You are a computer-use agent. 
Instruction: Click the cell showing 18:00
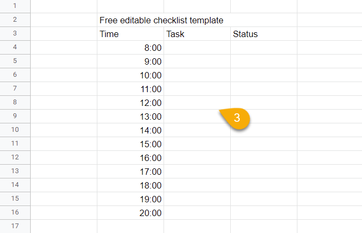(x=130, y=185)
